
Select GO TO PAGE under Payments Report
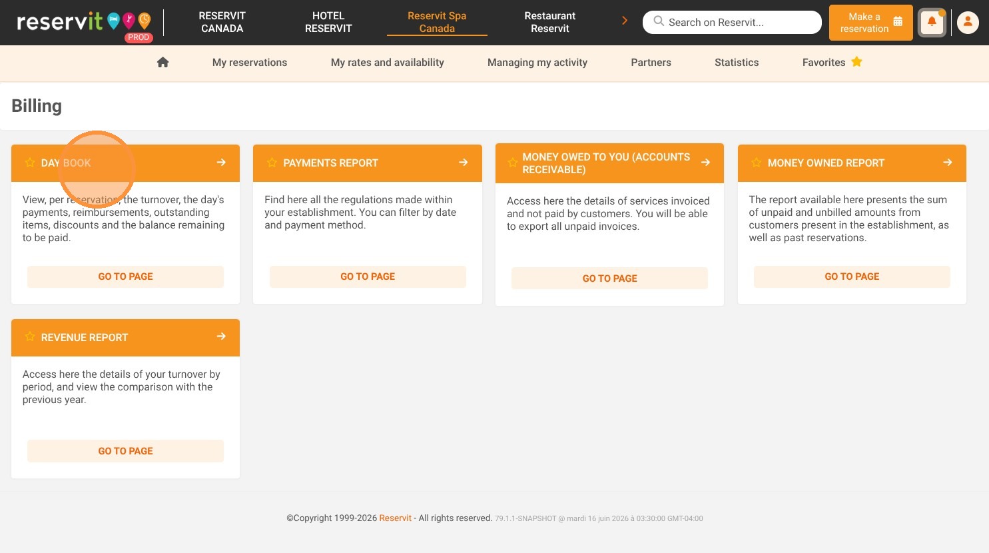[368, 276]
